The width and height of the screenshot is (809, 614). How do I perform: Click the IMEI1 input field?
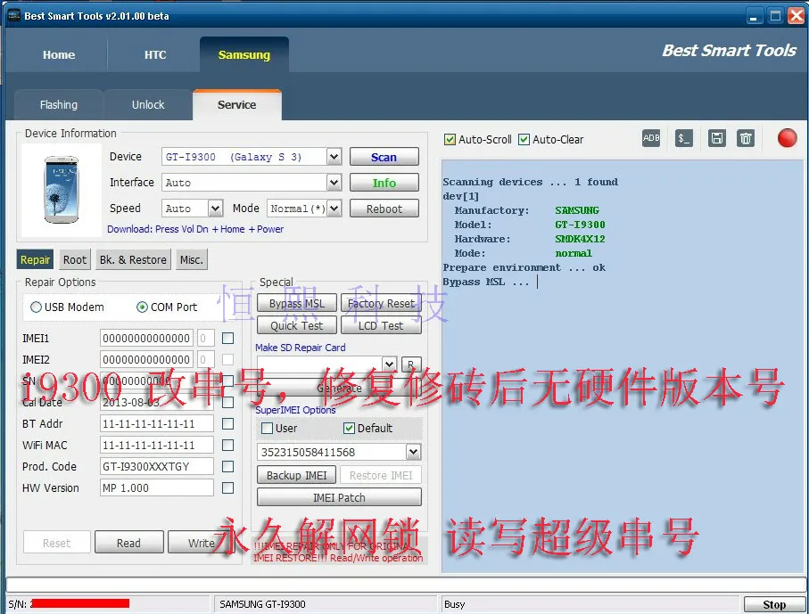(x=146, y=338)
